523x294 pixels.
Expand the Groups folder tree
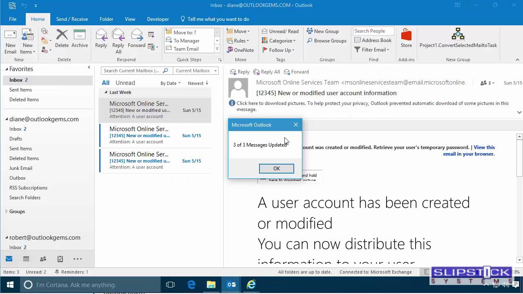click(6, 212)
